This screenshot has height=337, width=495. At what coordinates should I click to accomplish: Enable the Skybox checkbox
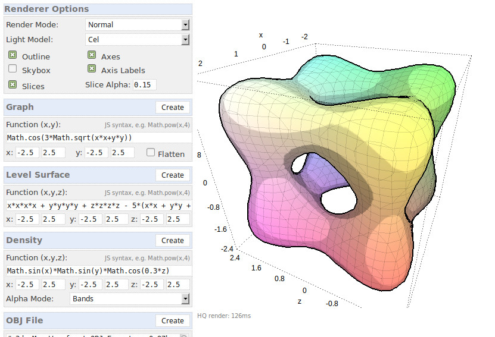pos(13,69)
